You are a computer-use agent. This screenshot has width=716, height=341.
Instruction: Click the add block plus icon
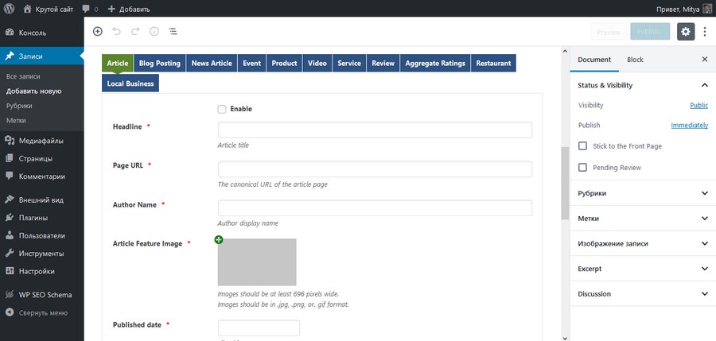click(98, 32)
